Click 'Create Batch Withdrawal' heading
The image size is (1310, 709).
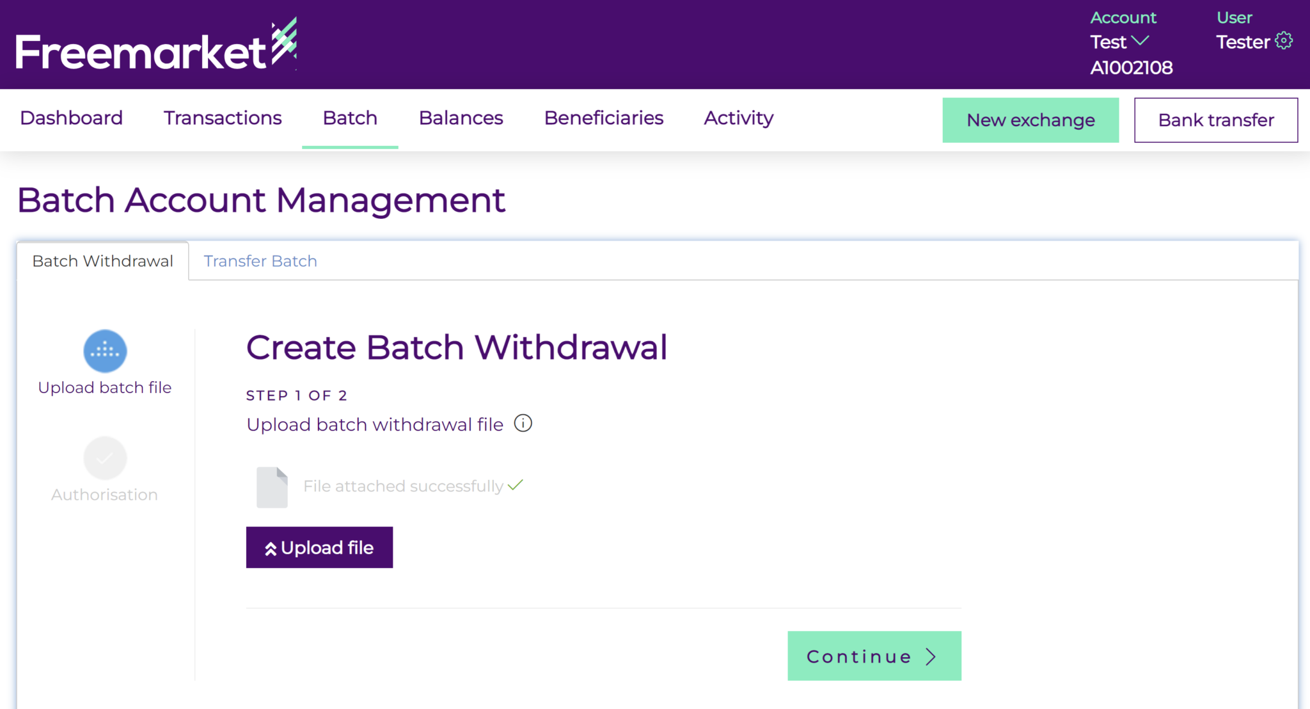click(x=457, y=348)
